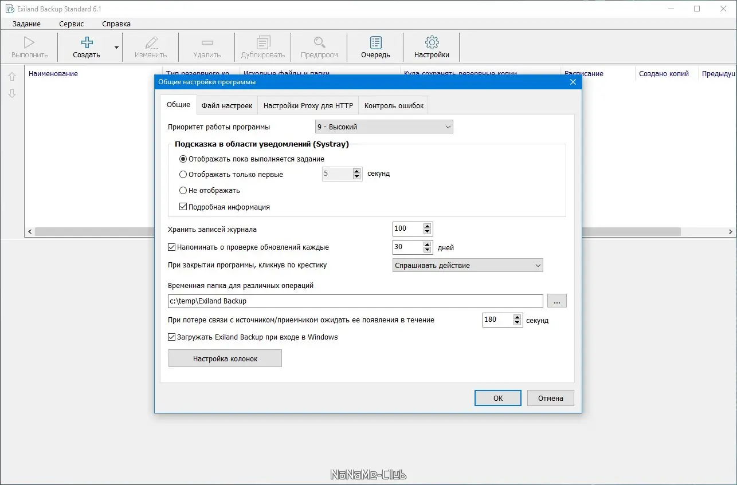
Task: Close the Общие настройки программы dialog
Action: coord(573,82)
